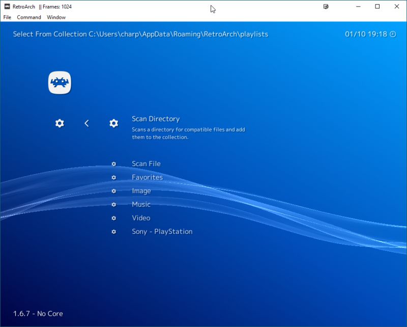Image resolution: width=407 pixels, height=327 pixels.
Task: Select the Scan Directory gear icon
Action: pos(113,123)
